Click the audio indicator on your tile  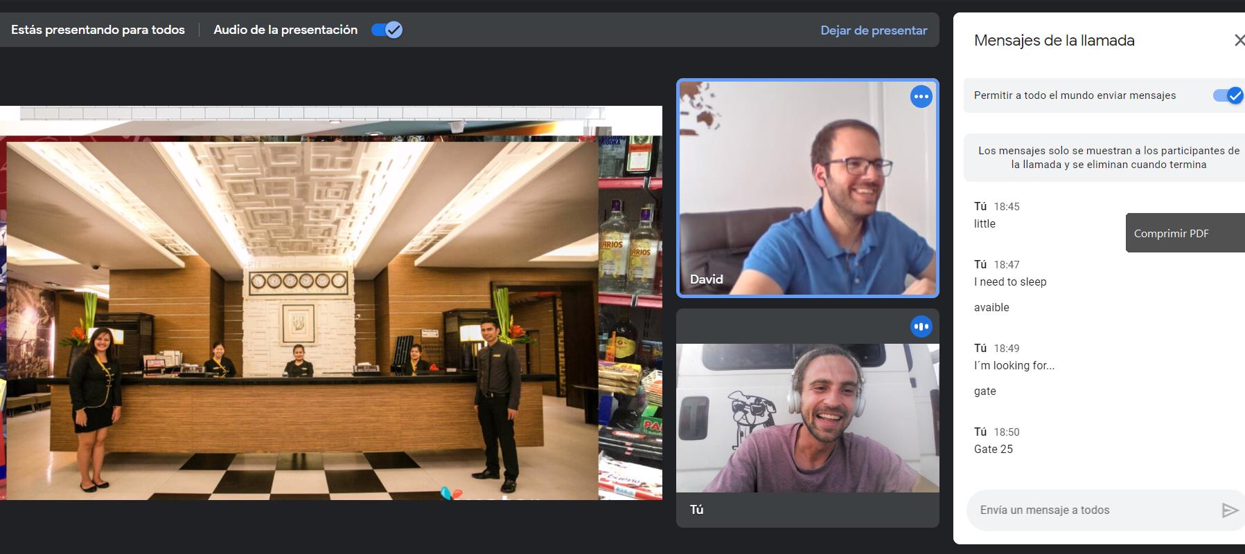(921, 326)
